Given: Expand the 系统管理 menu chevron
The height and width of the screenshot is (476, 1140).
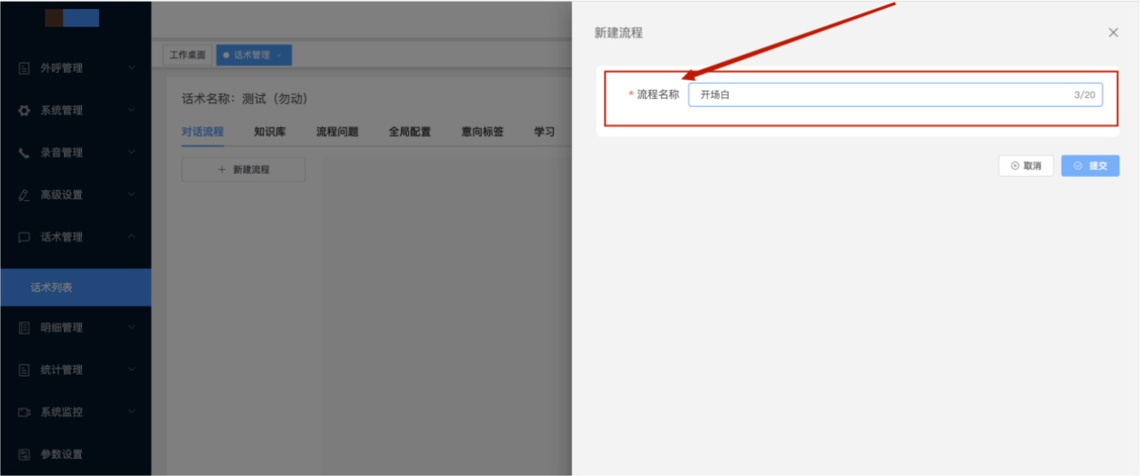Looking at the screenshot, I should 132,110.
